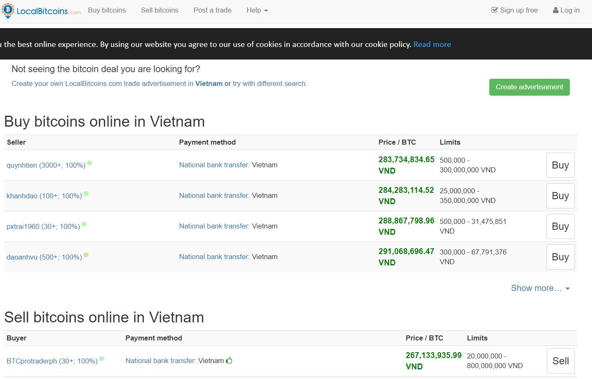The image size is (592, 379).
Task: Click the green status dot beside BTCprotraderph
Action: [x=101, y=359]
